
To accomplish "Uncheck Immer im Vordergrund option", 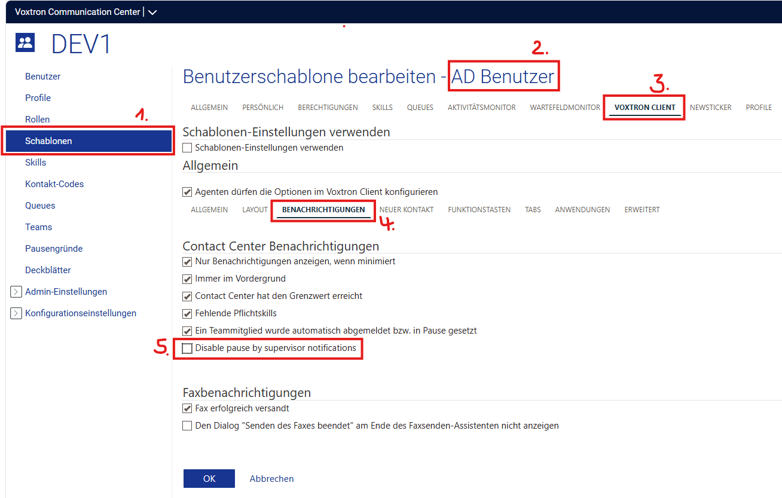I will click(x=188, y=279).
